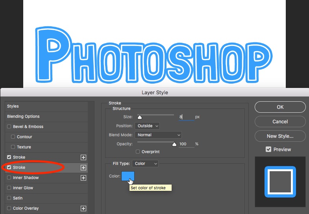Viewport: 309px width, 214px height.
Task: Click the Cancel button
Action: pyautogui.click(x=280, y=122)
